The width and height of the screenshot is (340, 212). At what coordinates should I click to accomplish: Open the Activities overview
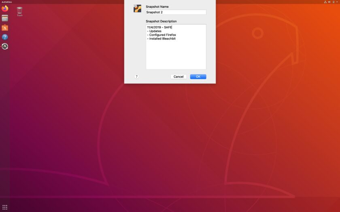7,2
